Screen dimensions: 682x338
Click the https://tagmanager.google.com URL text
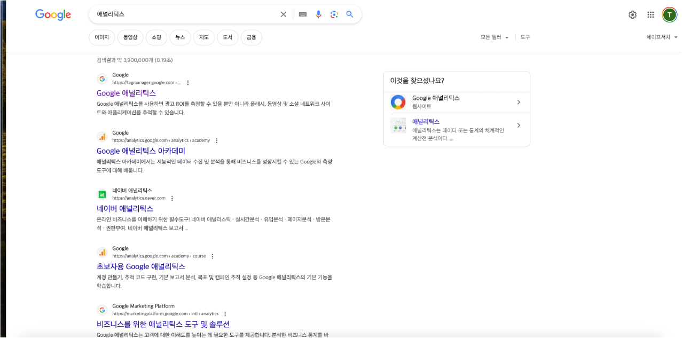coord(146,83)
